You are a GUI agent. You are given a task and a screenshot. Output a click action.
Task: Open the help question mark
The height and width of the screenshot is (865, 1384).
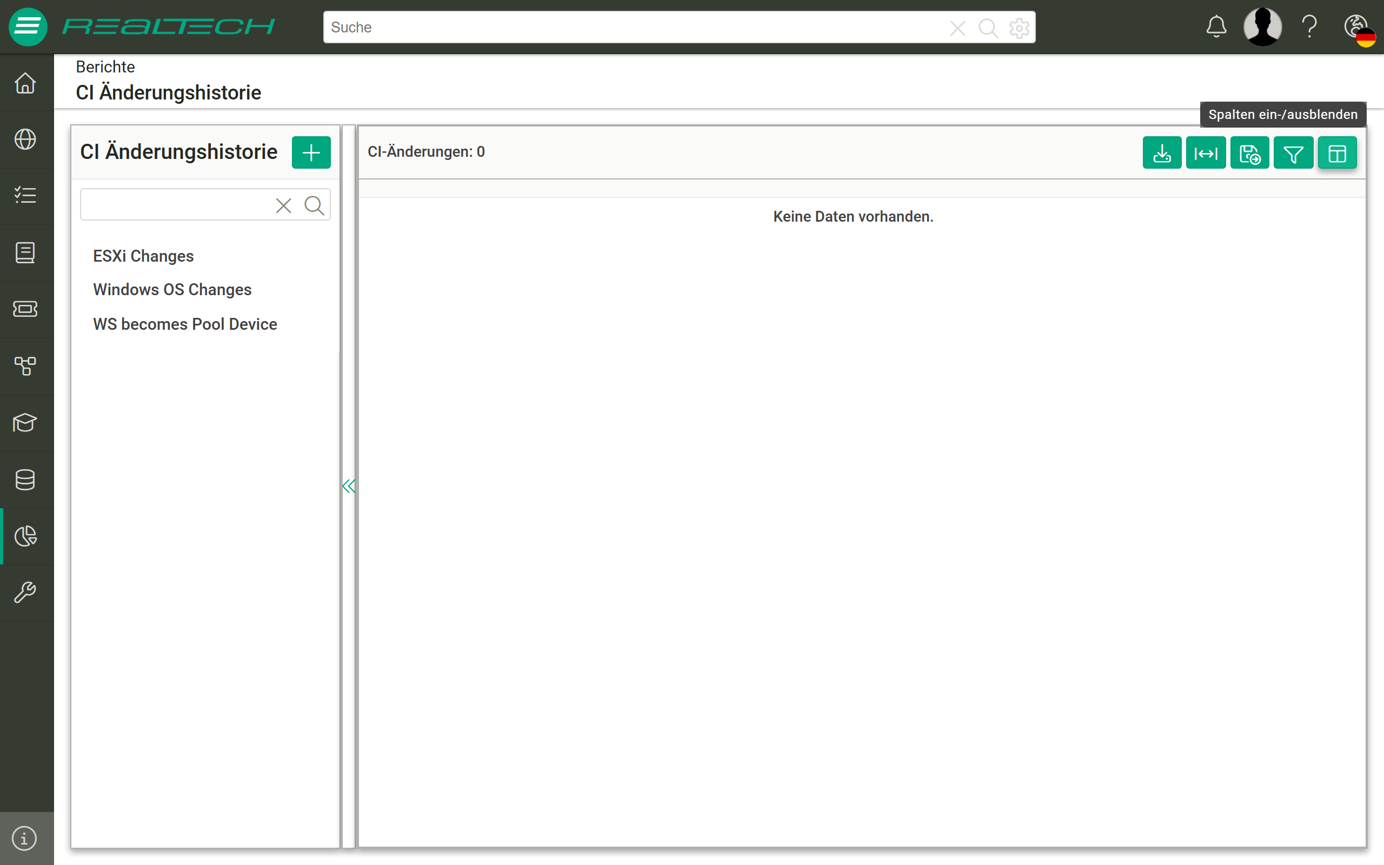pos(1309,27)
